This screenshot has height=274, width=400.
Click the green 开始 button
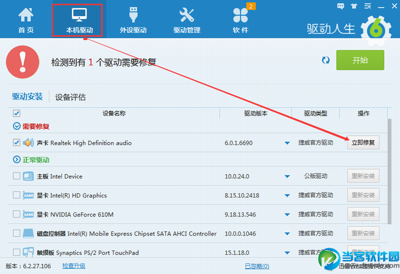pyautogui.click(x=360, y=60)
